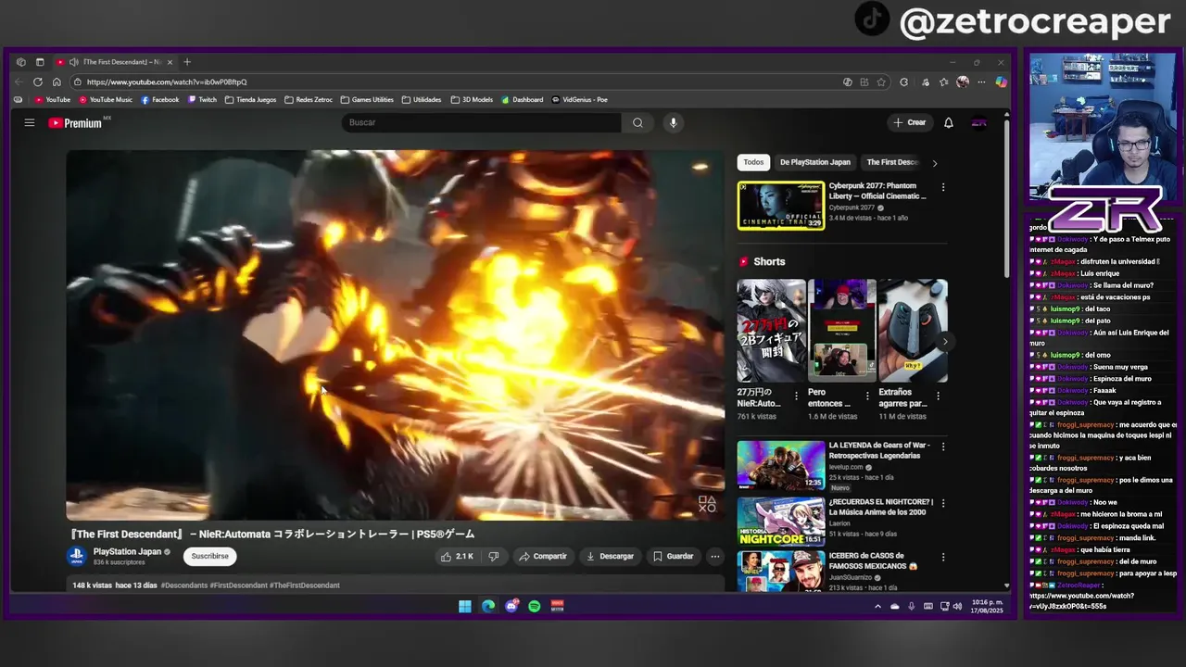Open the Games Utilities bookmarks folder
1186x667 pixels.
pos(367,99)
